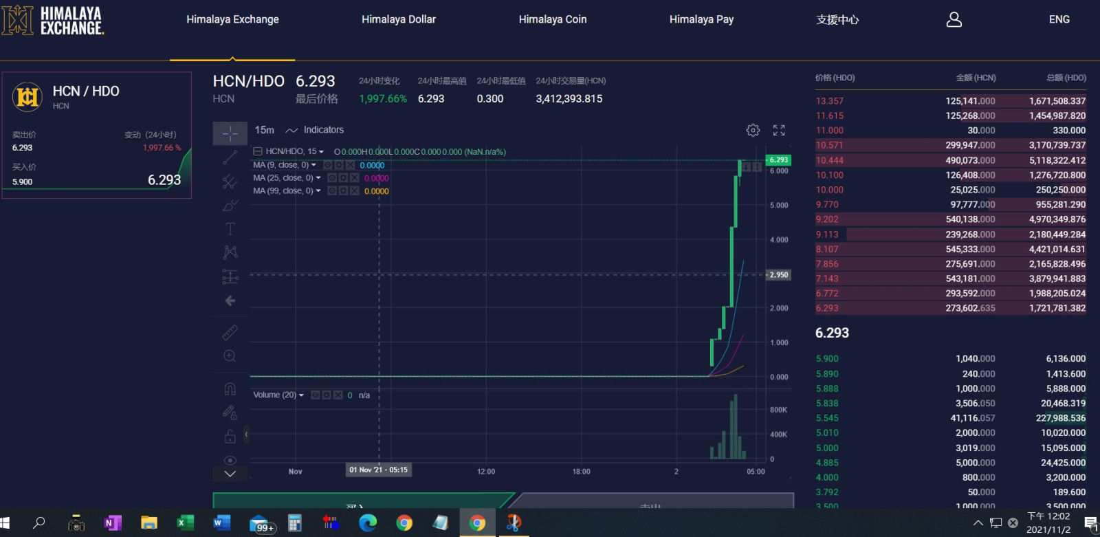Select the 13.357 sell order price
Viewport: 1100px width, 537px height.
pyautogui.click(x=829, y=101)
